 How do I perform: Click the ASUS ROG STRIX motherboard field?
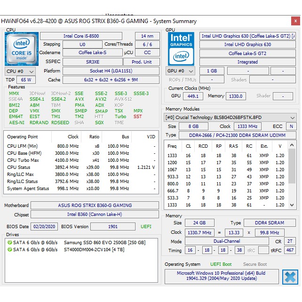pos(95,206)
